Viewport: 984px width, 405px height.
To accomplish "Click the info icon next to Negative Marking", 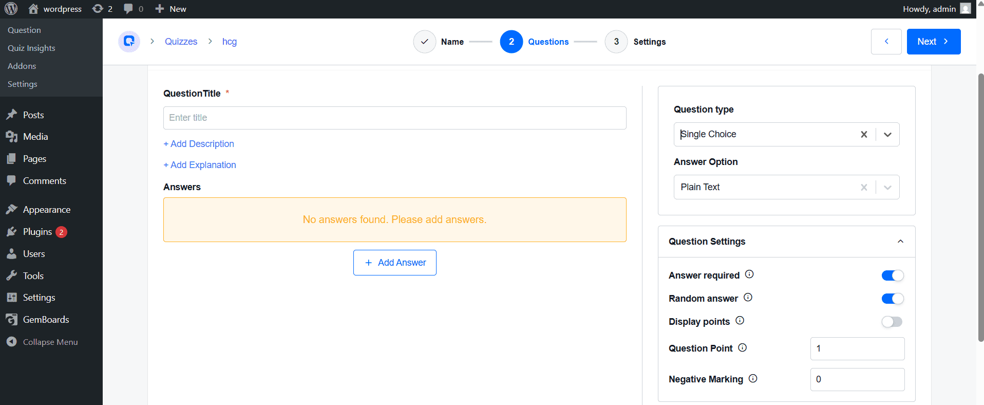I will [753, 379].
